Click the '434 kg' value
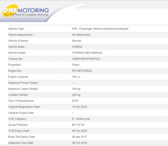Screen dimensions: 168x146 (x=76, y=89)
